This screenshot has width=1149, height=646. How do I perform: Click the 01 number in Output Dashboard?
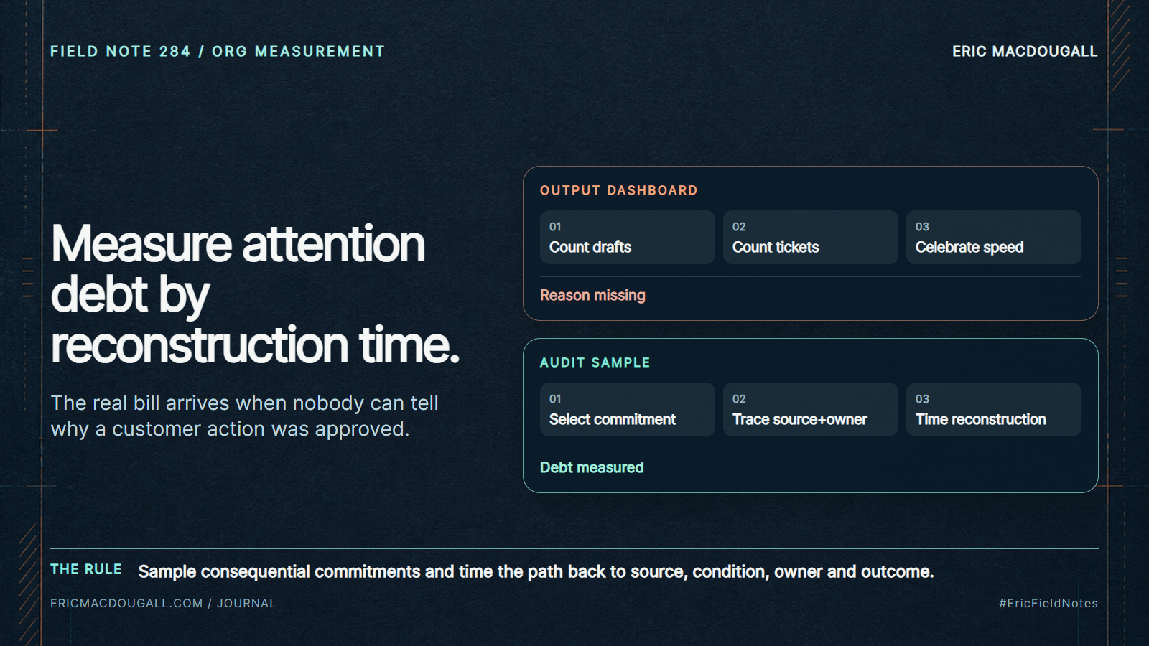pos(555,226)
